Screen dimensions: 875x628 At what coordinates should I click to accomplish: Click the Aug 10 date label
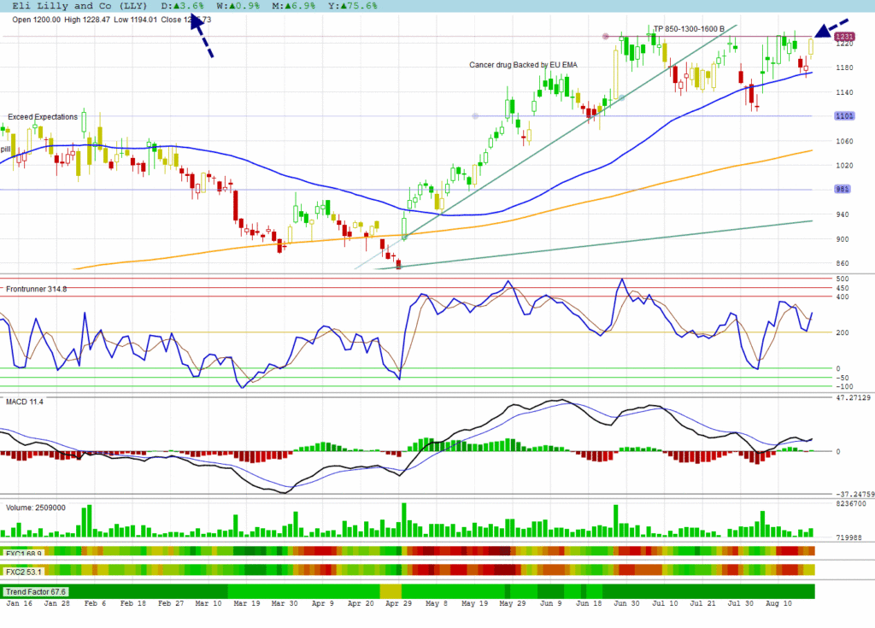pos(778,603)
